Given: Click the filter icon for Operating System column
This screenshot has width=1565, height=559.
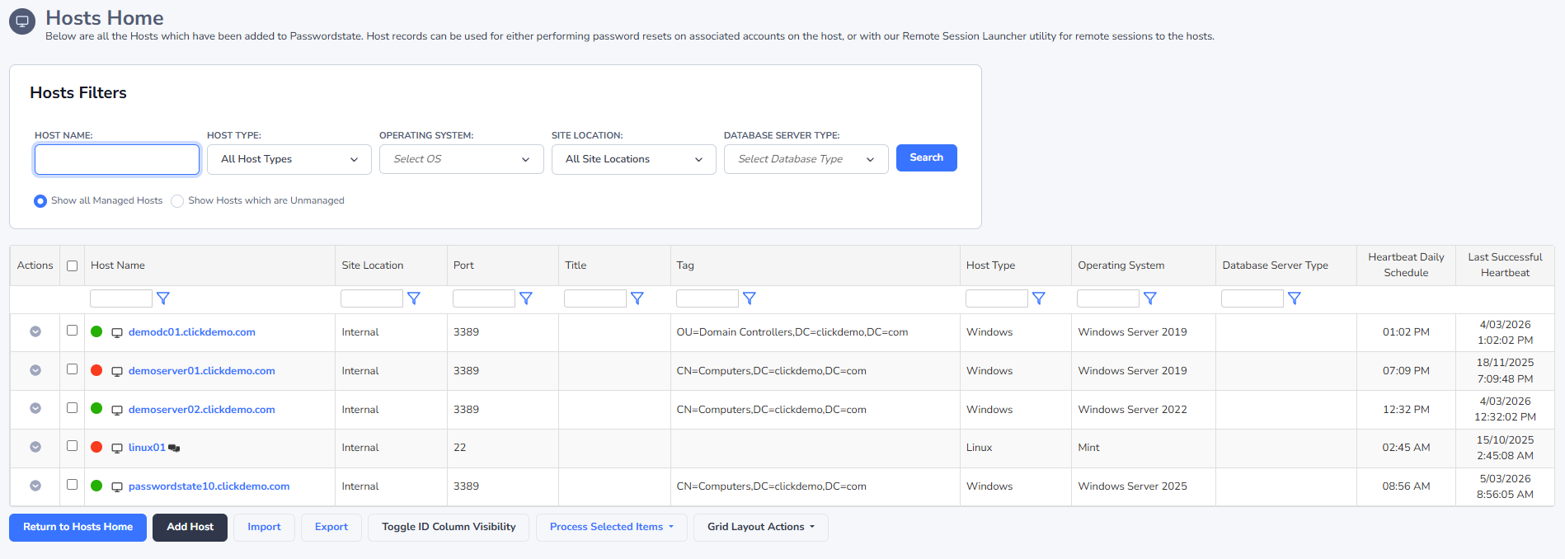Looking at the screenshot, I should pyautogui.click(x=1149, y=298).
